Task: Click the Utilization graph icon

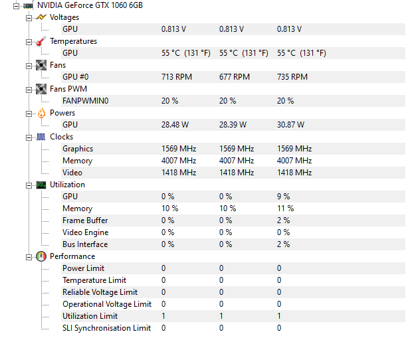Action: (x=41, y=185)
